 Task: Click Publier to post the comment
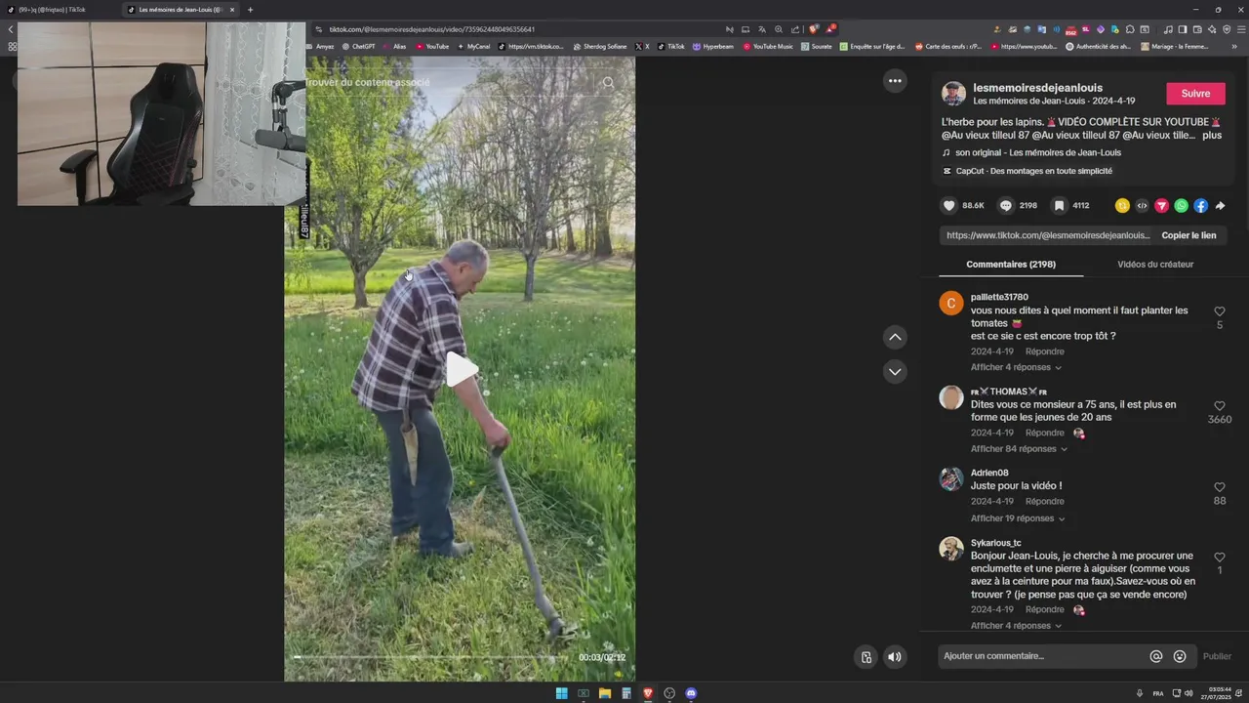(1217, 656)
